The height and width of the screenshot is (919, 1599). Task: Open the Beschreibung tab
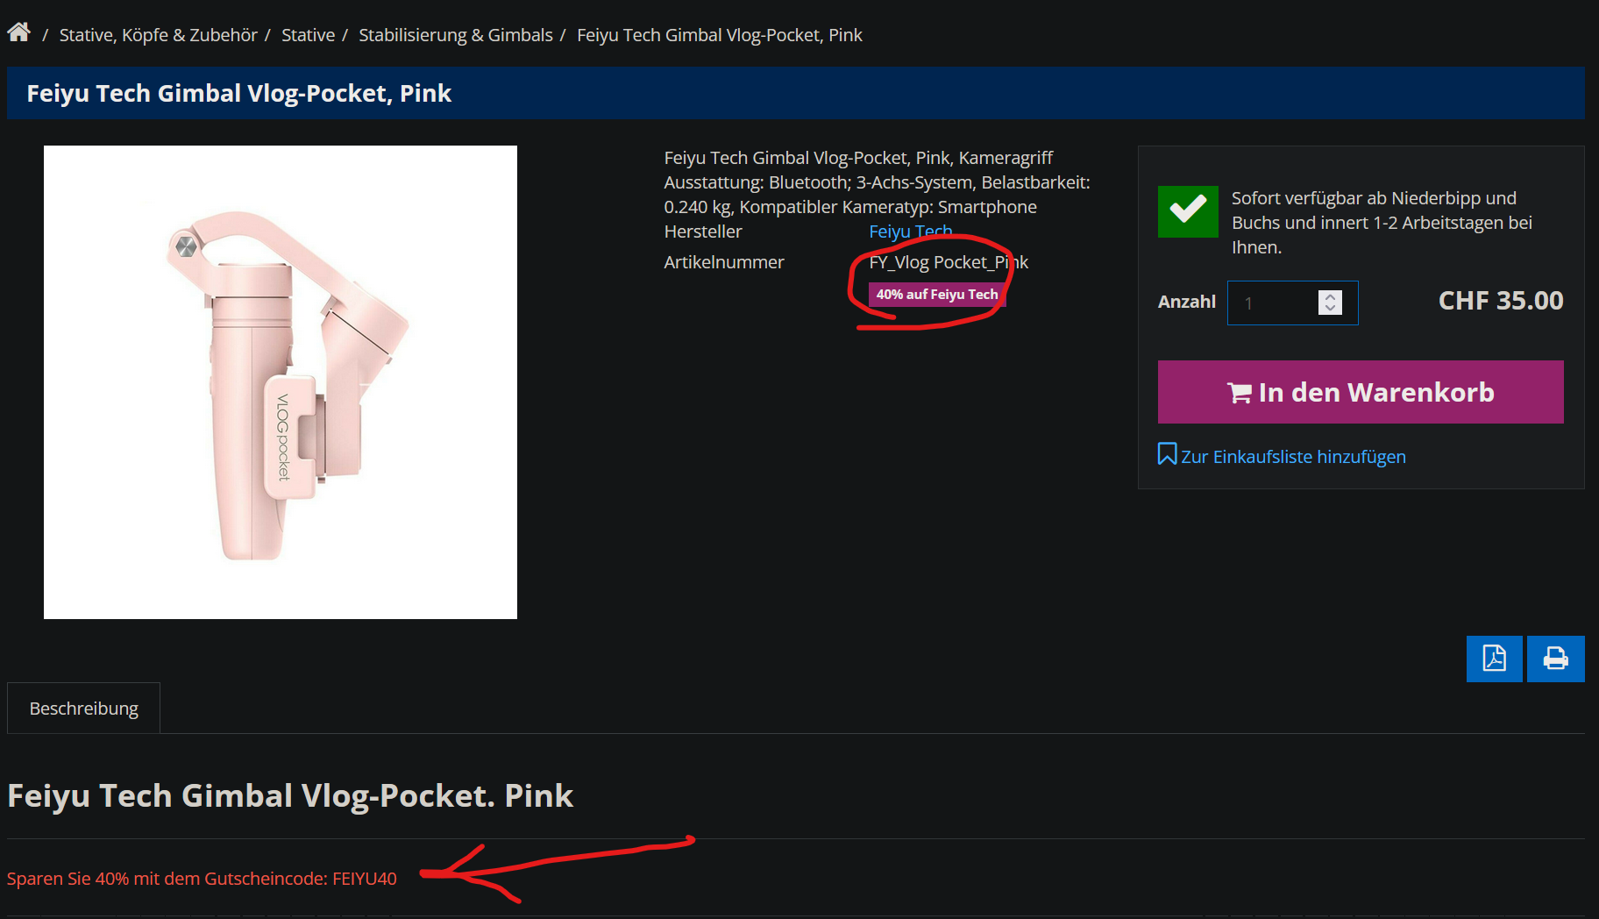[84, 709]
